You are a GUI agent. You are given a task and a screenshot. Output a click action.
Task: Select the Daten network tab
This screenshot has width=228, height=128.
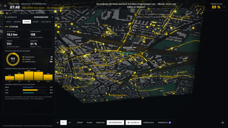(x=35, y=22)
